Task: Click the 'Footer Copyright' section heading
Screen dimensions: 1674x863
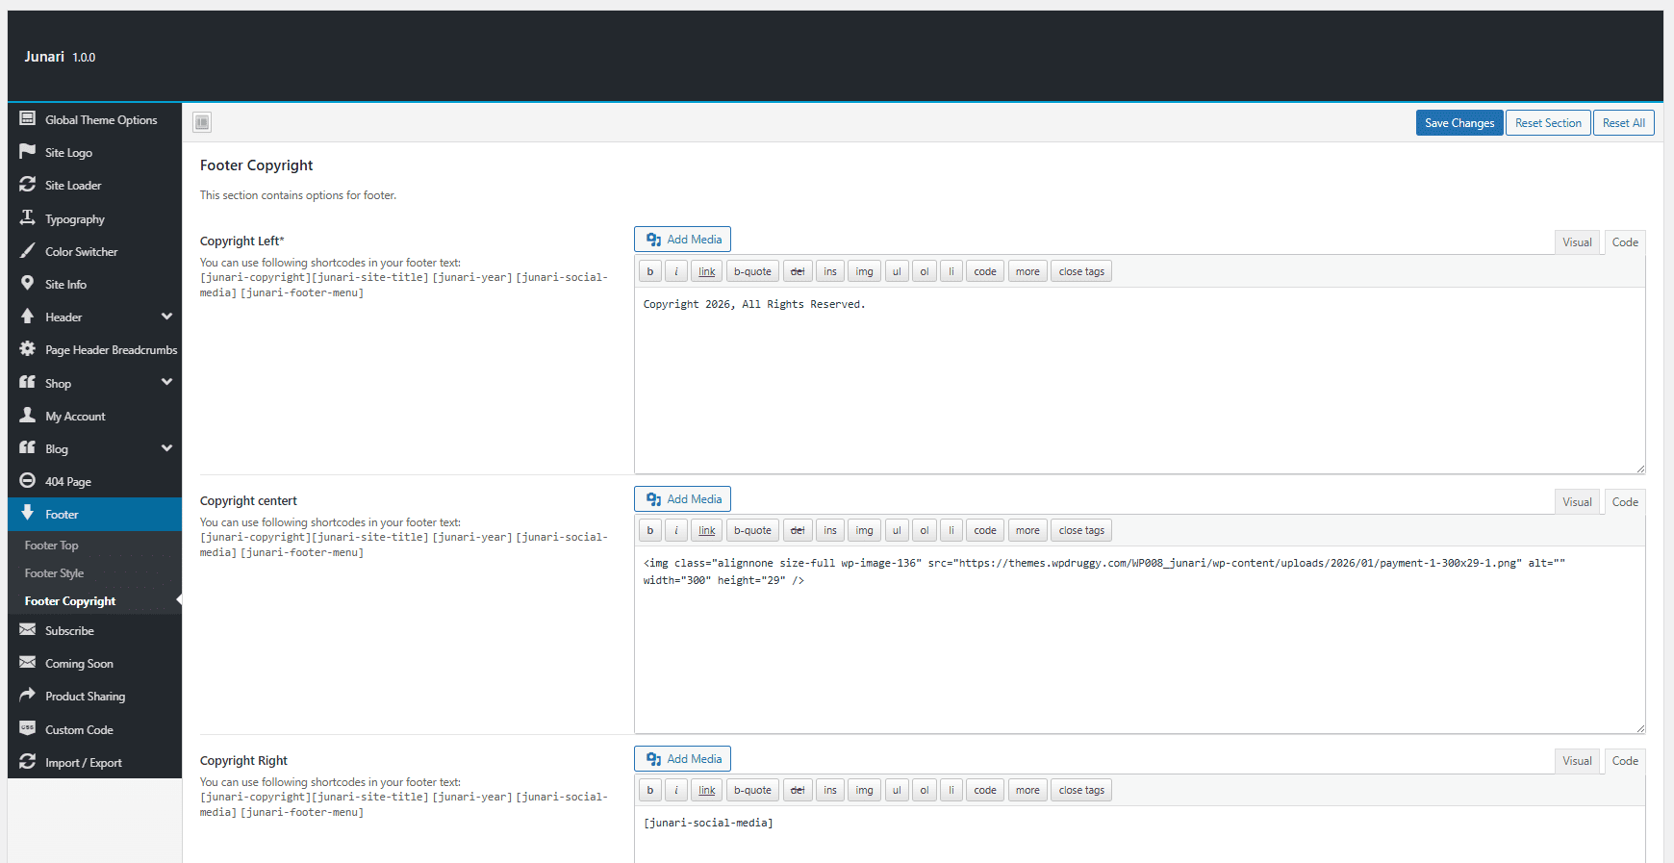Action: [x=257, y=165]
